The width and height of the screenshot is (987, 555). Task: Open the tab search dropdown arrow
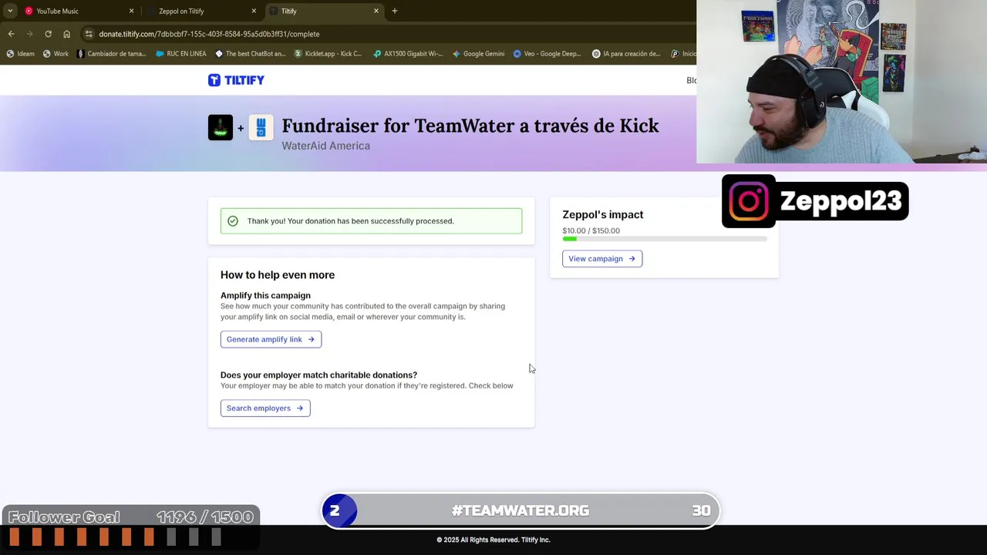(x=10, y=11)
